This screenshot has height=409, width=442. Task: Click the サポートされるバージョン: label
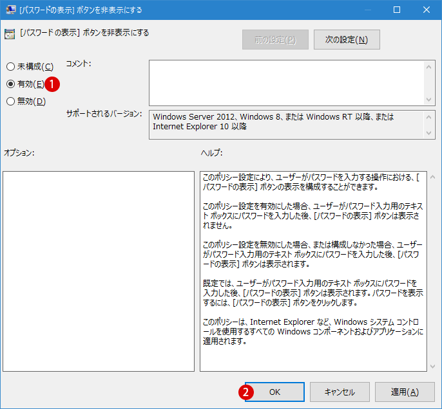point(104,114)
